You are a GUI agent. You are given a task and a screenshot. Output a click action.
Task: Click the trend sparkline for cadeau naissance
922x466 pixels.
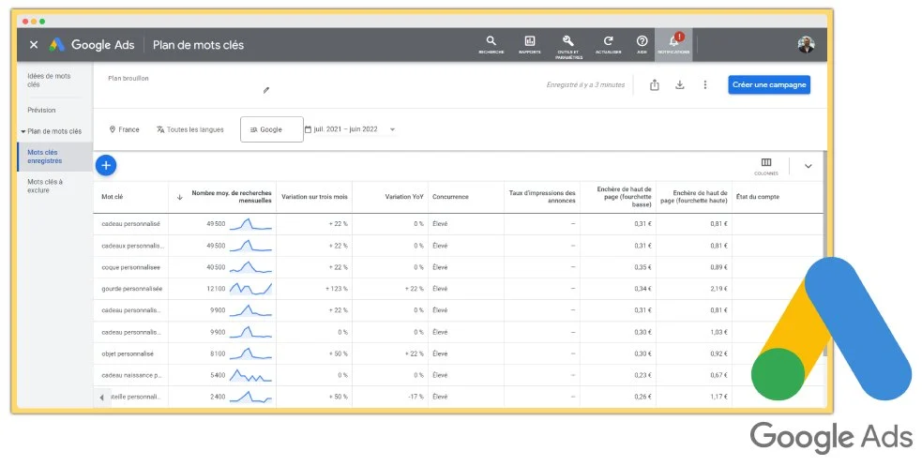[250, 375]
